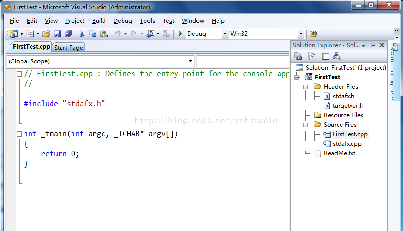403x231 pixels.
Task: Open the Solution Explorer window position menu
Action: point(364,46)
